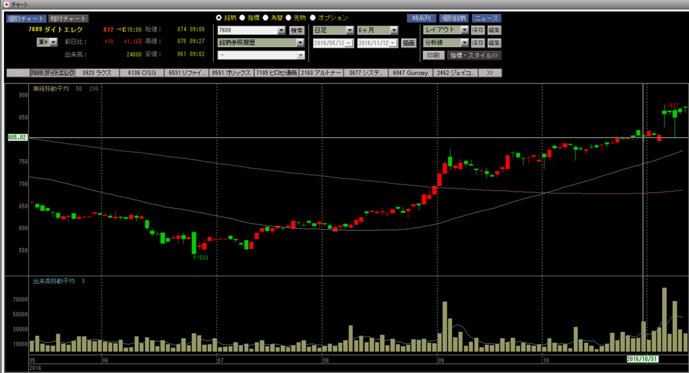Select the 2462 ジェイコ stock tab

[456, 73]
